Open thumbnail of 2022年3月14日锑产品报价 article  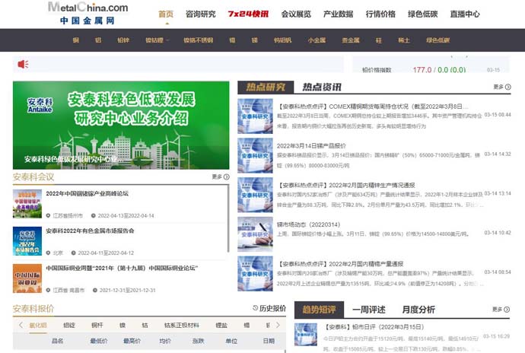(255, 155)
